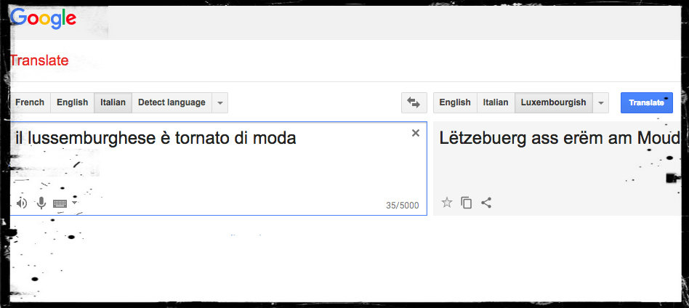Open the input tools dropdown beside the keyboard
The width and height of the screenshot is (689, 308).
click(x=74, y=203)
